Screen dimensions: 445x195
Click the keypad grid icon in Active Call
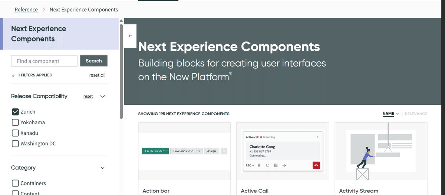click(x=276, y=165)
